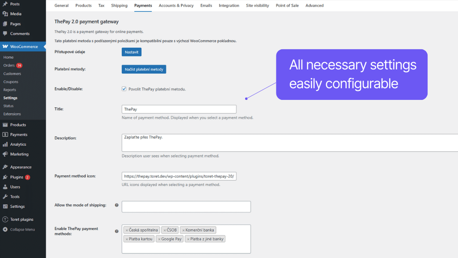Click the Title input field
458x258 pixels.
[x=179, y=109]
